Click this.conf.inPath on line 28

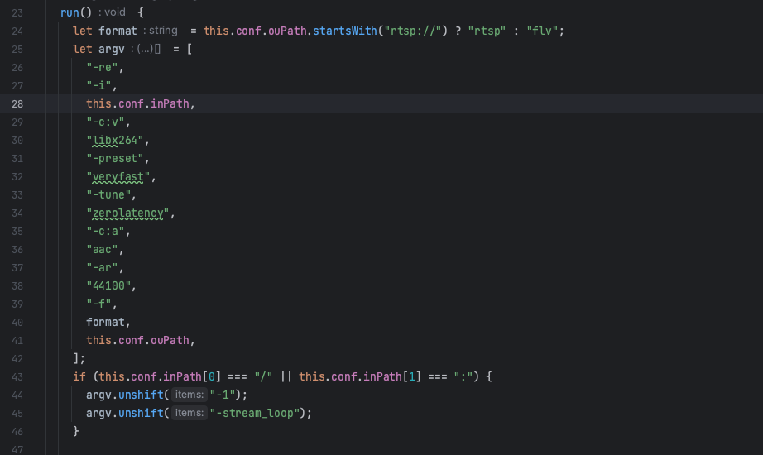pos(137,103)
